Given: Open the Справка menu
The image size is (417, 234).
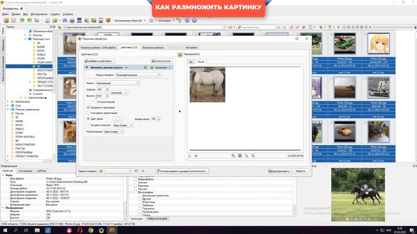Looking at the screenshot, I should point(68,14).
